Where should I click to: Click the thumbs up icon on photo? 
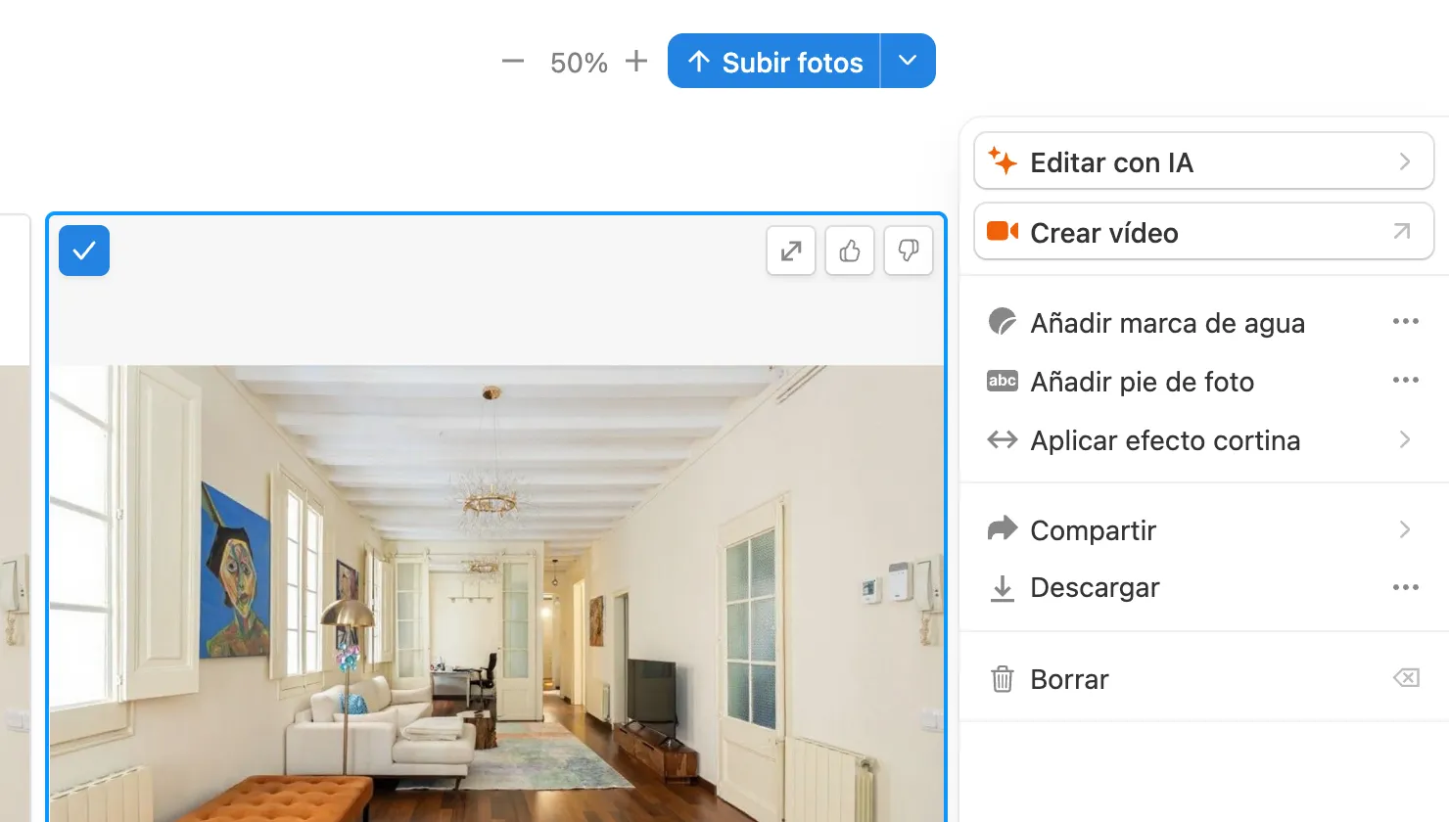850,251
